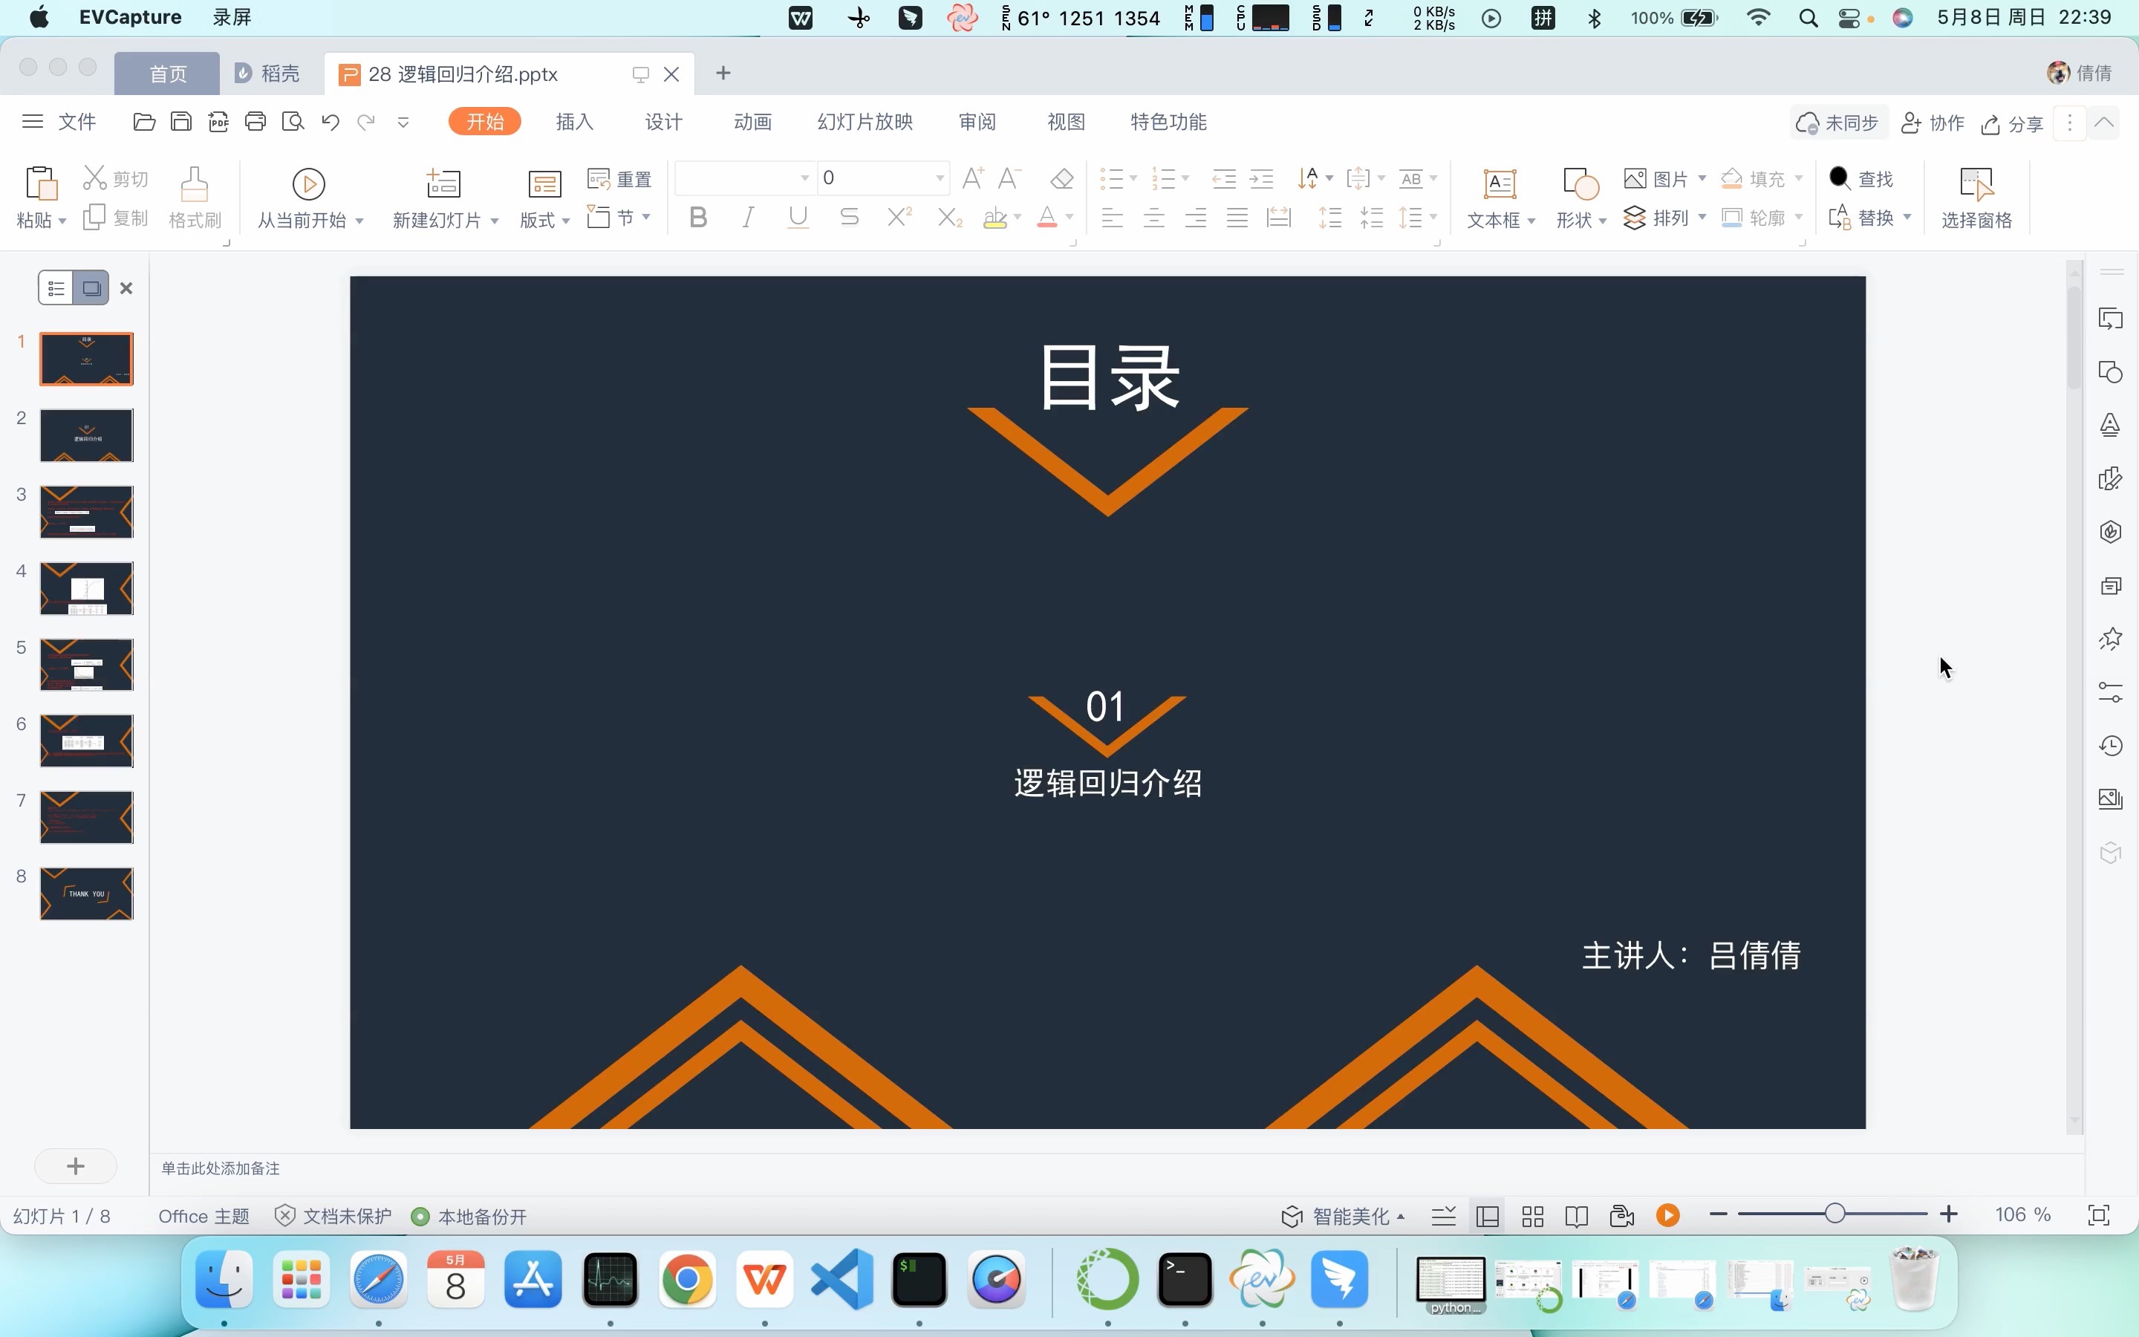Toggle italic formatting
The height and width of the screenshot is (1337, 2139).
(747, 217)
